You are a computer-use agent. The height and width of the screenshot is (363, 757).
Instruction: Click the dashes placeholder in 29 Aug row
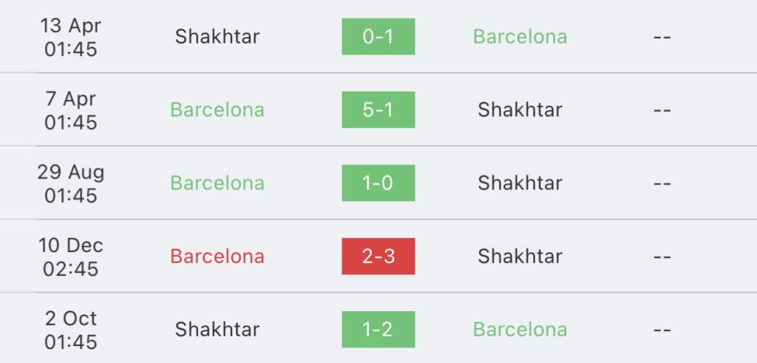pos(662,184)
